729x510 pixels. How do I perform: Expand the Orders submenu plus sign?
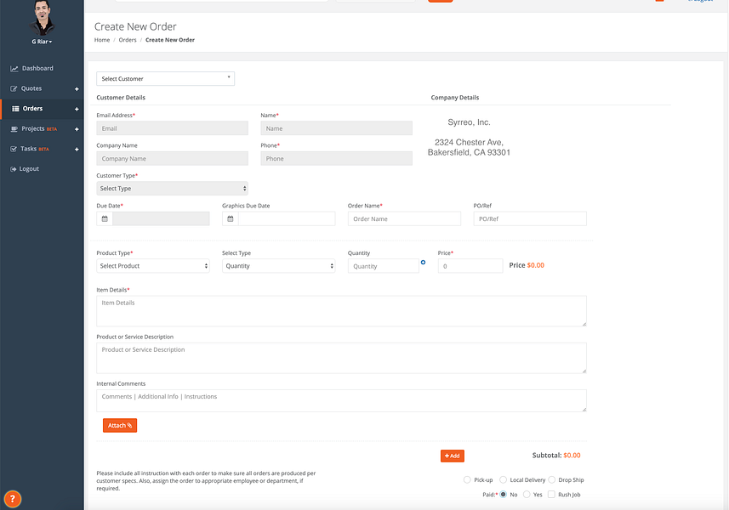click(77, 109)
